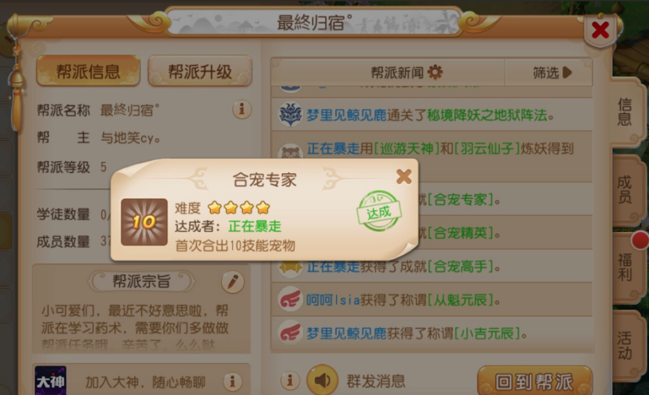Screen dimensions: 649x395
Task: Click info icon next to 加入大神
Action: 233,381
